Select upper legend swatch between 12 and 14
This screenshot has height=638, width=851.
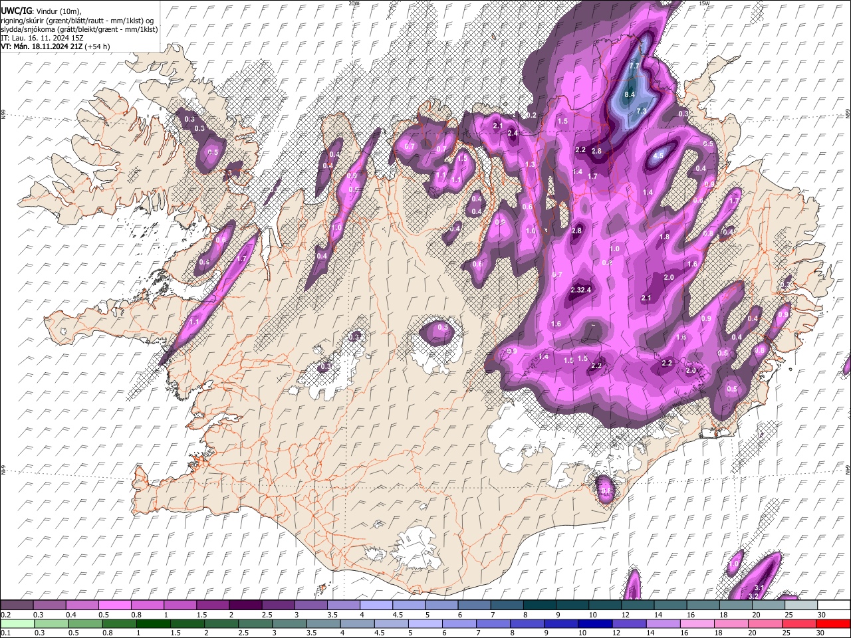[x=638, y=605]
